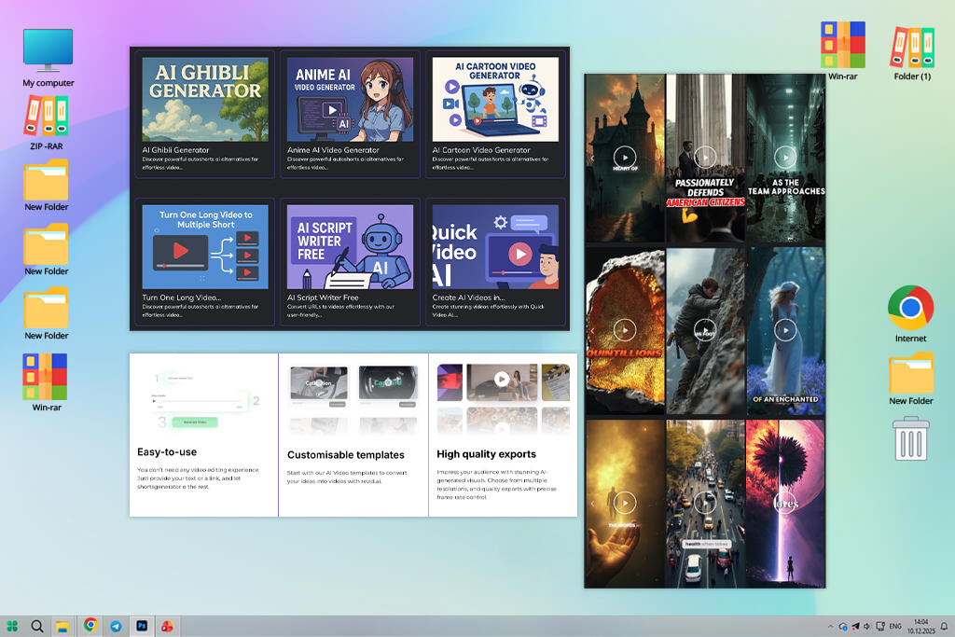Screen dimensions: 955x637
Task: Click the Telegram paper-plane tray icon
Action: (x=855, y=626)
